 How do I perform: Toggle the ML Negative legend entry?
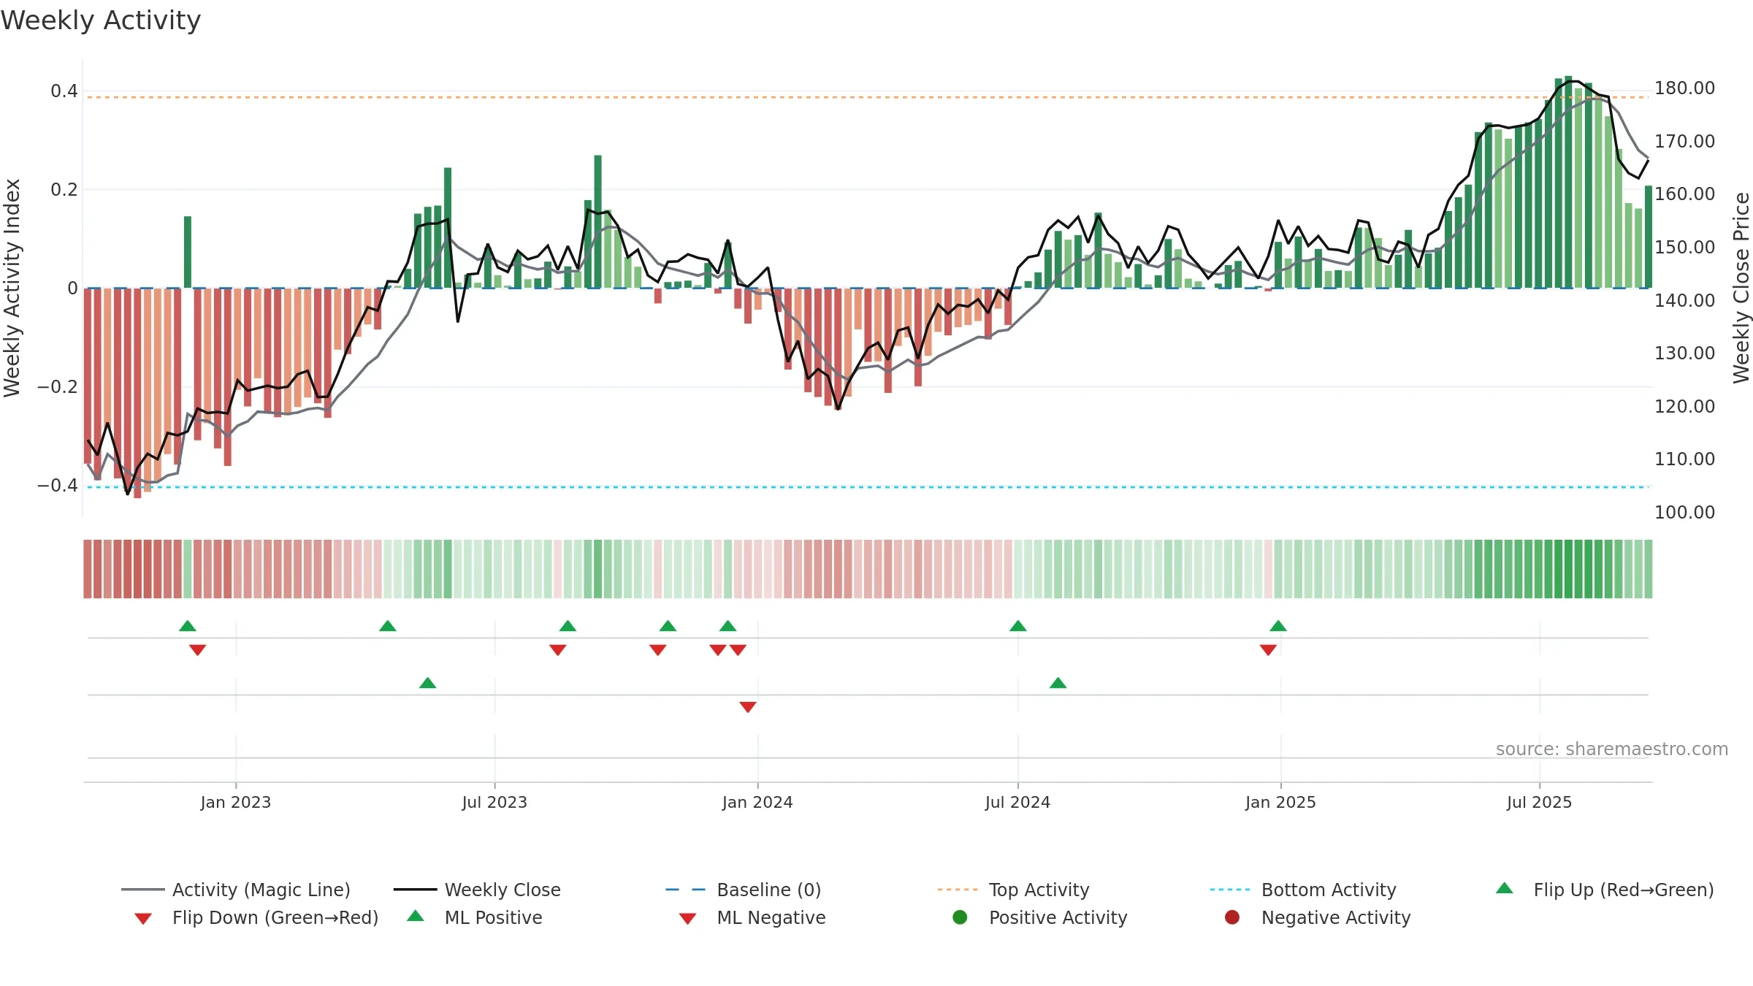[752, 917]
